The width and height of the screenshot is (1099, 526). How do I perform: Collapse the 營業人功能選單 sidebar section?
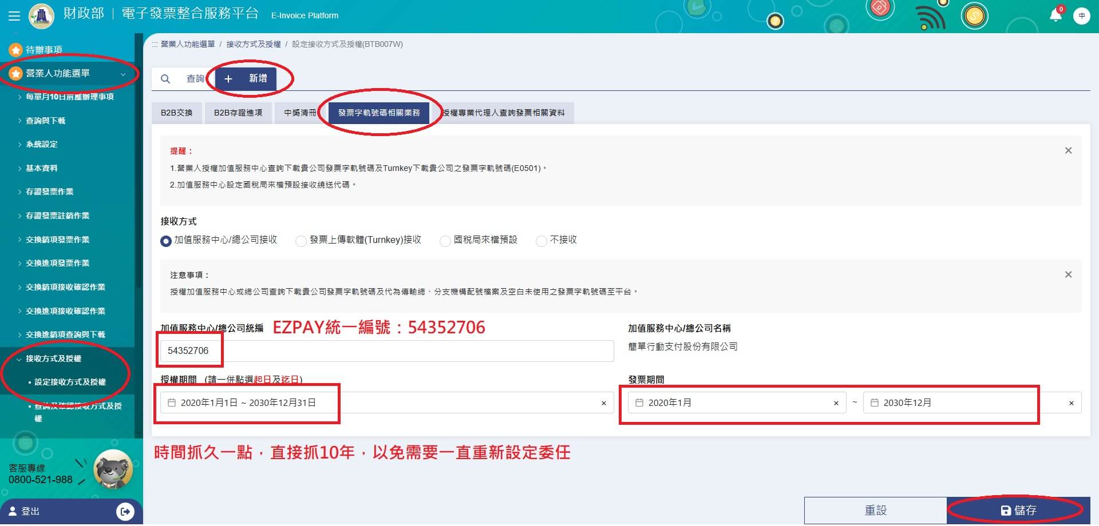click(123, 74)
